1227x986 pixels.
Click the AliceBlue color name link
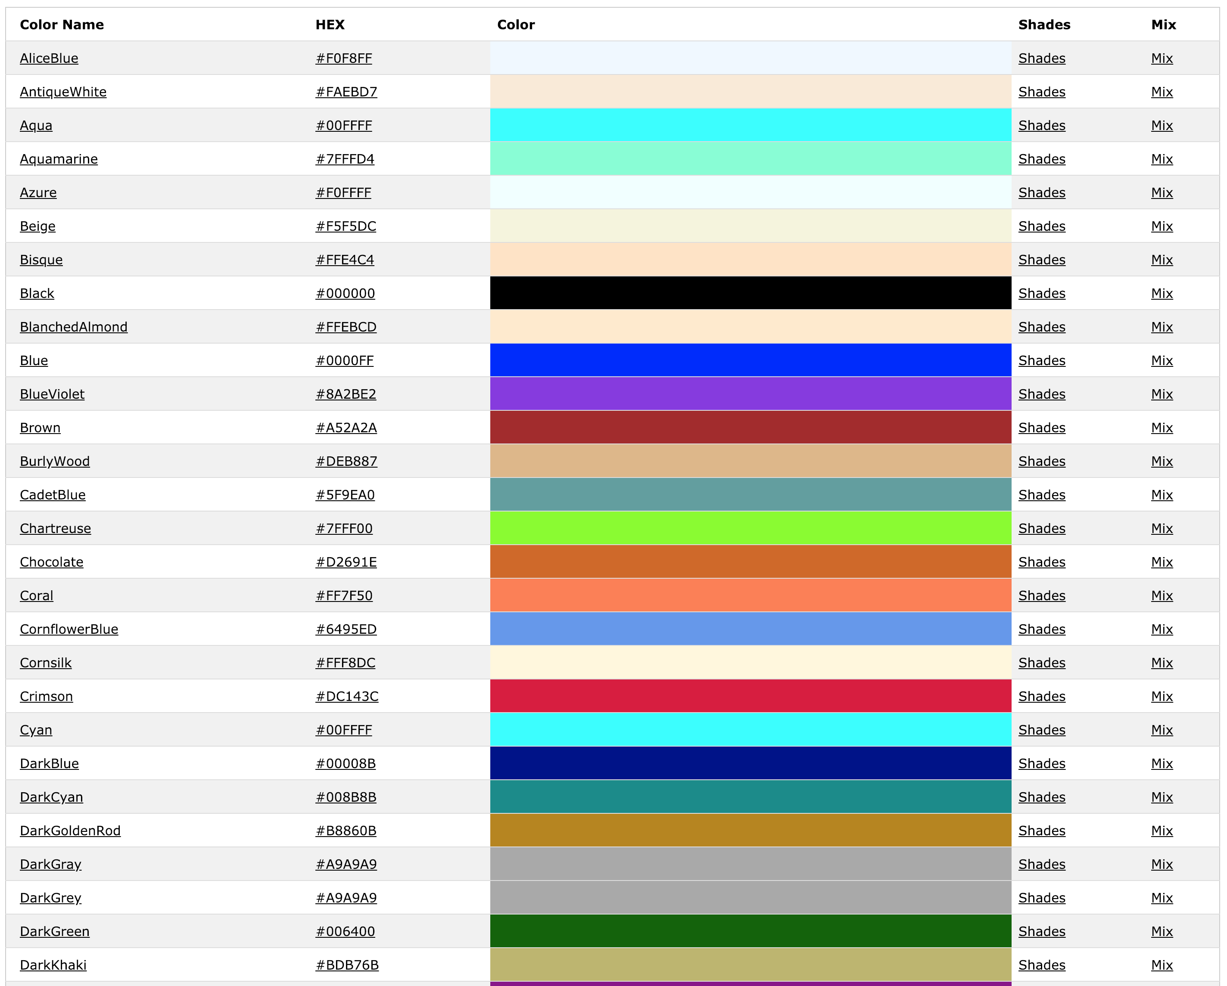[x=50, y=57]
